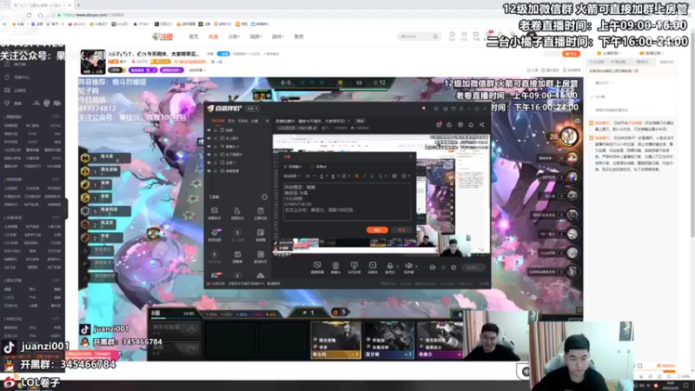The width and height of the screenshot is (695, 391).
Task: Click into the subtitle text input area
Action: pyautogui.click(x=347, y=202)
